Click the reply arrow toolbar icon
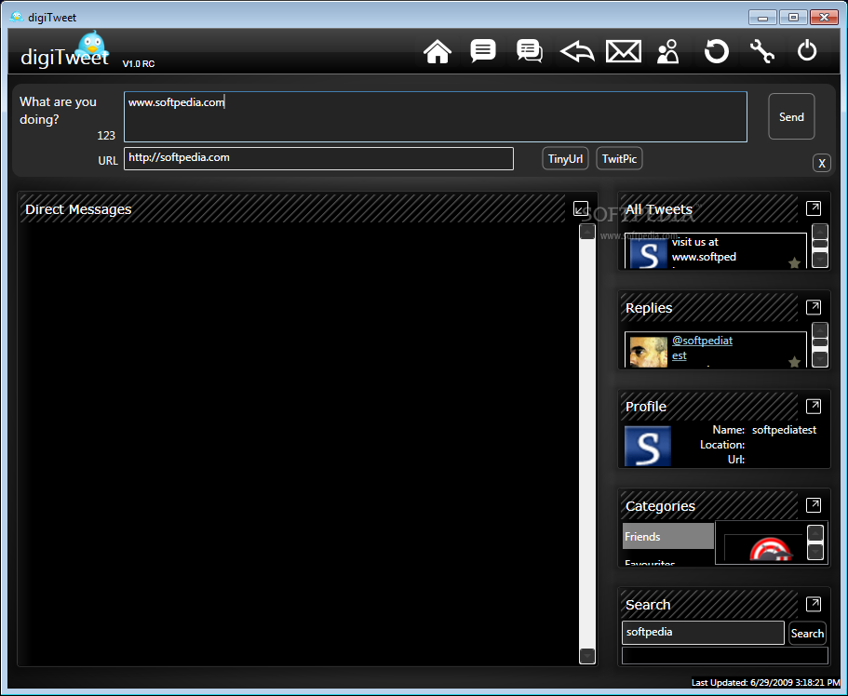Image resolution: width=848 pixels, height=696 pixels. [577, 52]
